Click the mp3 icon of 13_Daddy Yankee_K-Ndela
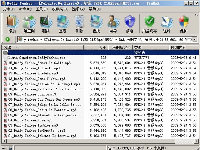The width and height of the screenshot is (200, 150). click(5, 73)
